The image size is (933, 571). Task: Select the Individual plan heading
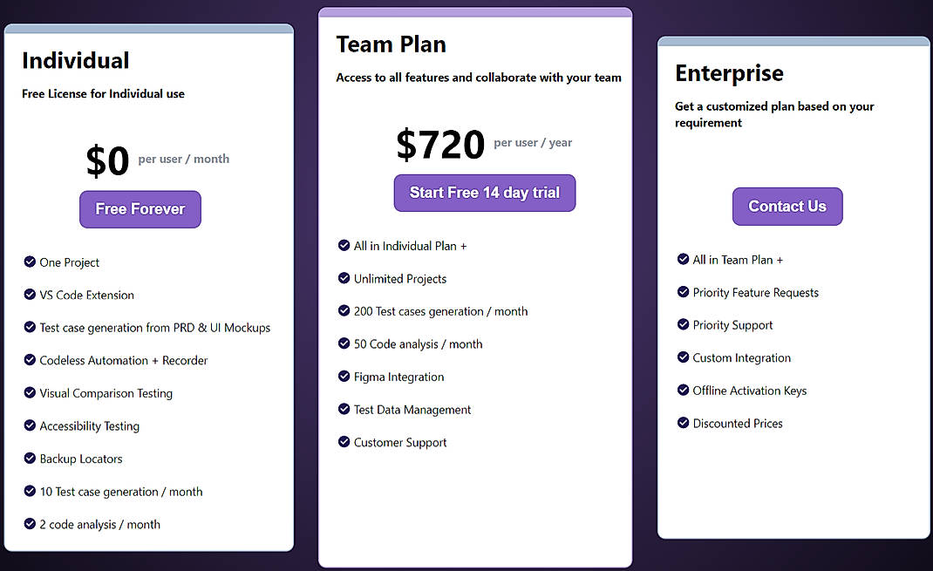(76, 60)
